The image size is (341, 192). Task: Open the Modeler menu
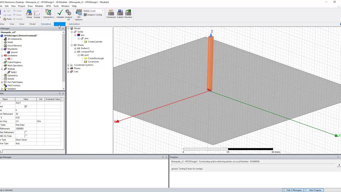pyautogui.click(x=39, y=6)
